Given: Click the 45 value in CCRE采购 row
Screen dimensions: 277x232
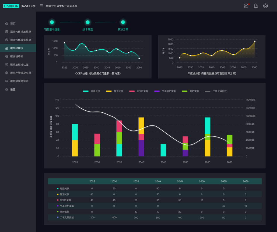Looking at the screenshot, I should 114,200.
